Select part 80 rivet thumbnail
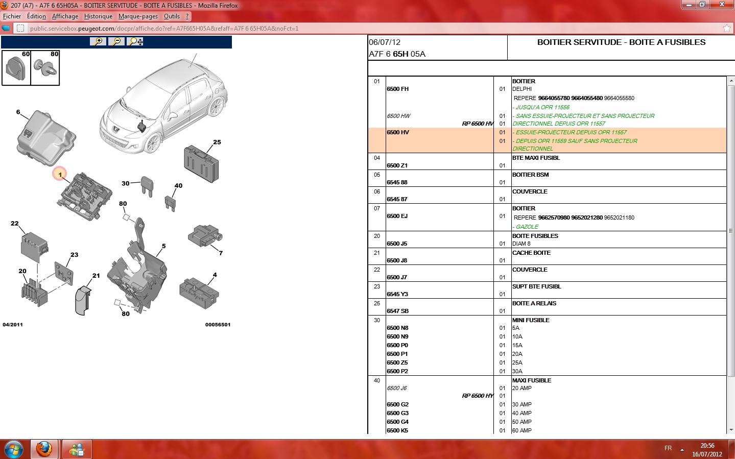The height and width of the screenshot is (459, 735). click(45, 67)
